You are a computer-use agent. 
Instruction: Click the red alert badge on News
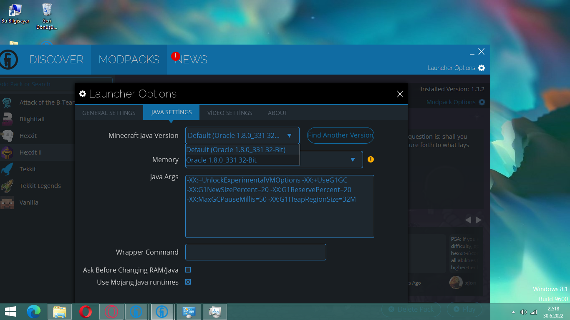[176, 56]
